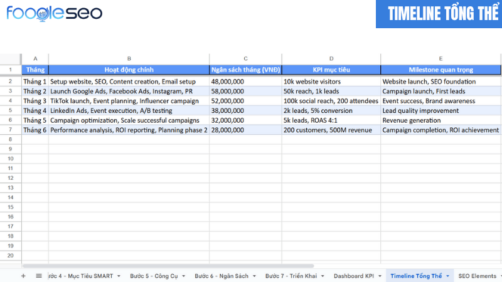This screenshot has width=502, height=282.
Task: Select the 'Tháng 4' cell
Action: 35,111
